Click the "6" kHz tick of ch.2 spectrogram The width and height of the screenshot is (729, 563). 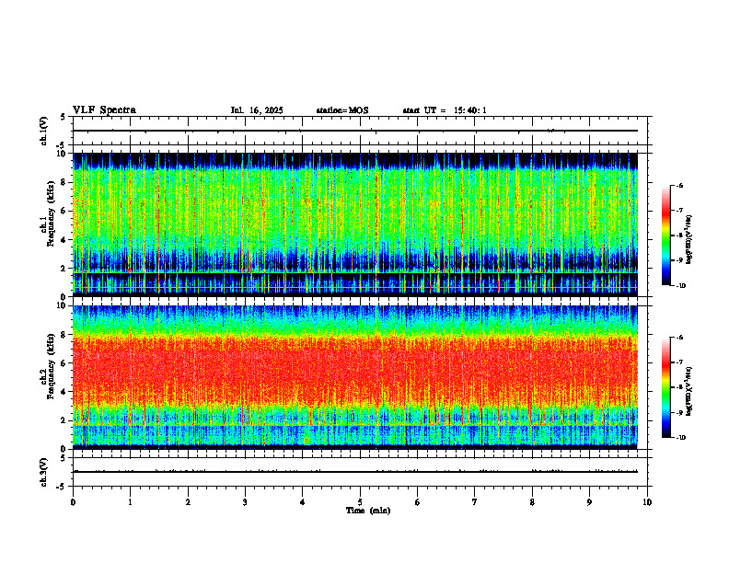pos(64,363)
